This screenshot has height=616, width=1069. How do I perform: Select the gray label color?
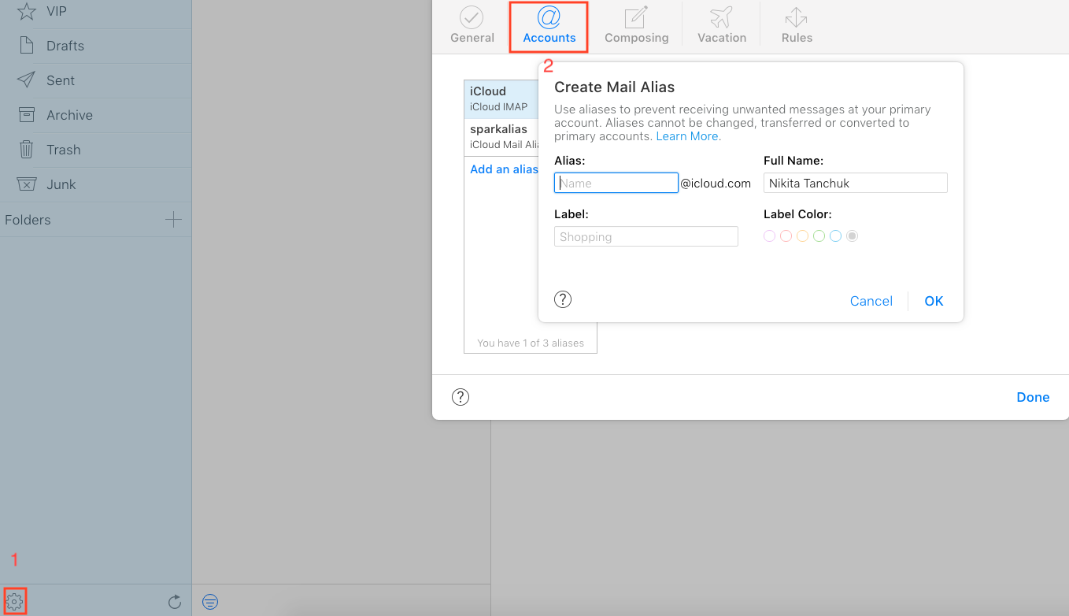click(x=852, y=236)
